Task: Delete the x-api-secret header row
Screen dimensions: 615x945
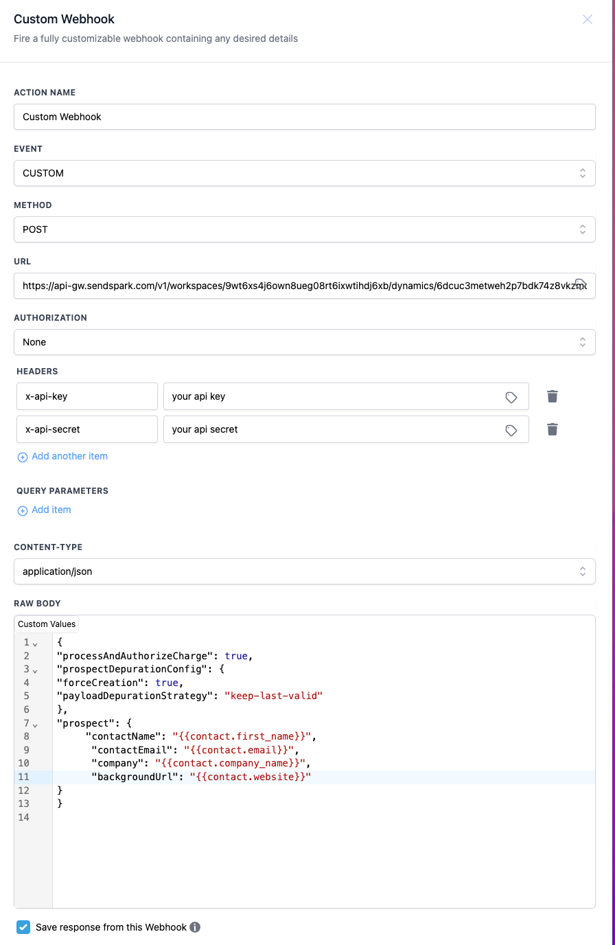Action: 553,429
